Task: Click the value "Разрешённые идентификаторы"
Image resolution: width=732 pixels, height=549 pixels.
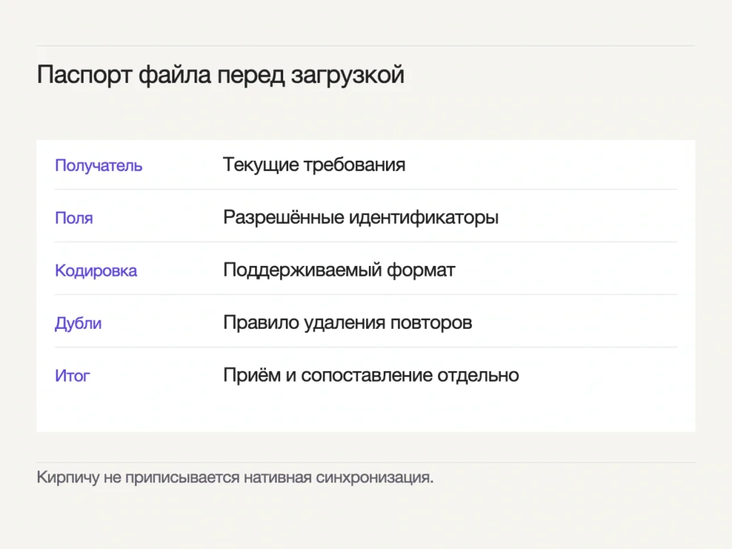Action: tap(361, 217)
